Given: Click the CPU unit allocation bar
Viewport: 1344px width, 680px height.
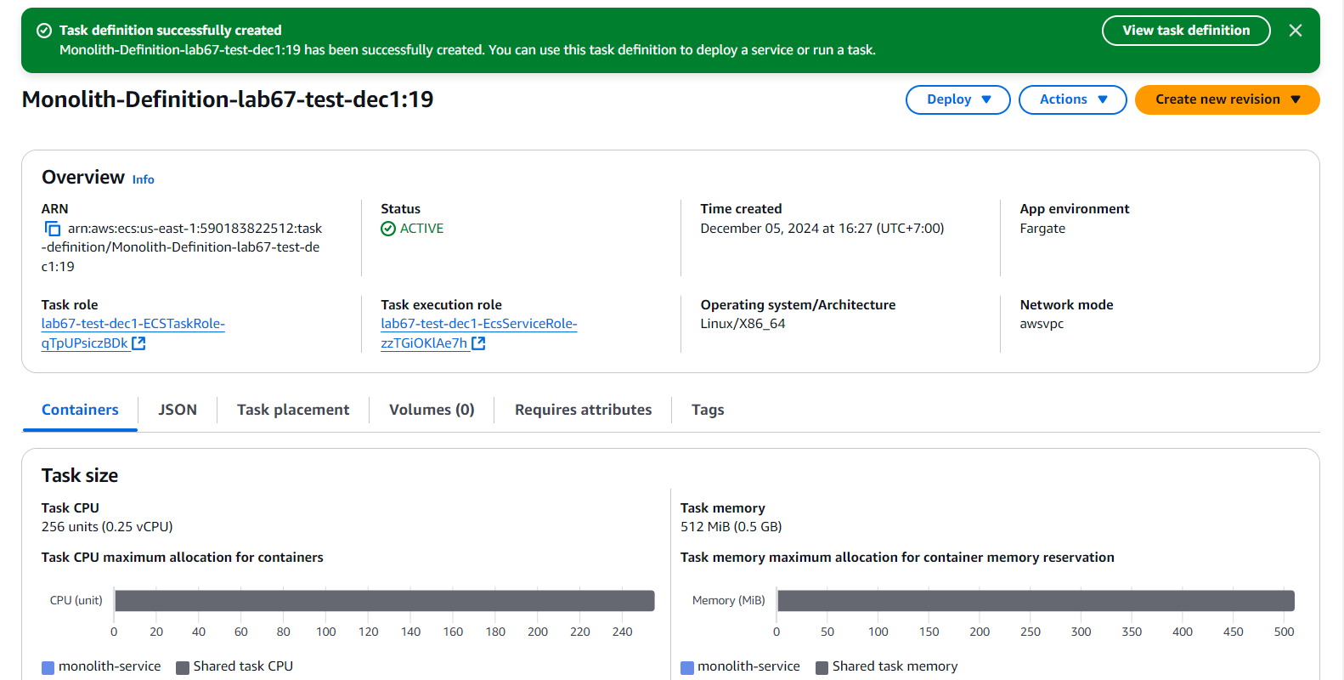Looking at the screenshot, I should [385, 601].
